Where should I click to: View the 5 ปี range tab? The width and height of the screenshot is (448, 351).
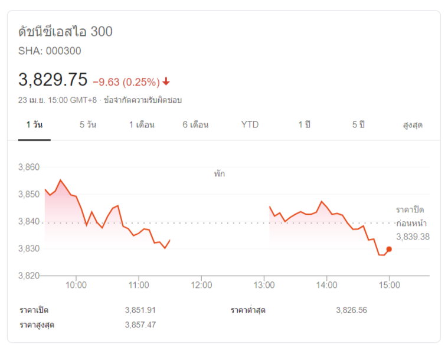(358, 125)
